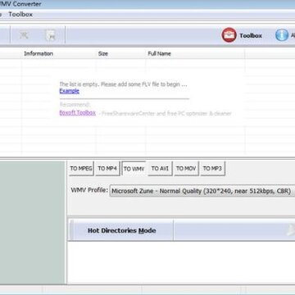This screenshot has width=295, height=295.
Task: Switch to the TO AVI tab
Action: pos(160,169)
